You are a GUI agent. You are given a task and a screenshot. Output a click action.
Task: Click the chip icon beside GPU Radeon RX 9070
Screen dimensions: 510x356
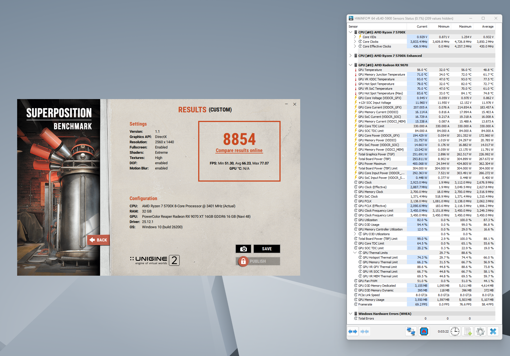tap(356, 65)
